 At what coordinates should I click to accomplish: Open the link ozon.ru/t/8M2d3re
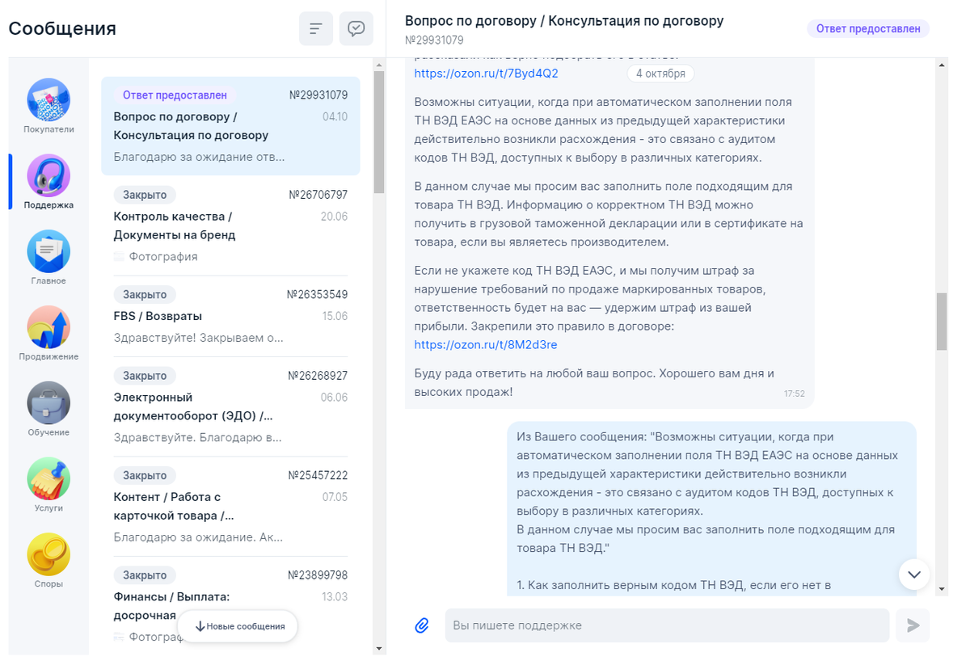(x=484, y=344)
